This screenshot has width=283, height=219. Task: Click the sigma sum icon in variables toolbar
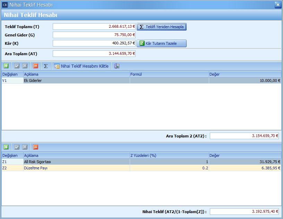tap(46, 66)
